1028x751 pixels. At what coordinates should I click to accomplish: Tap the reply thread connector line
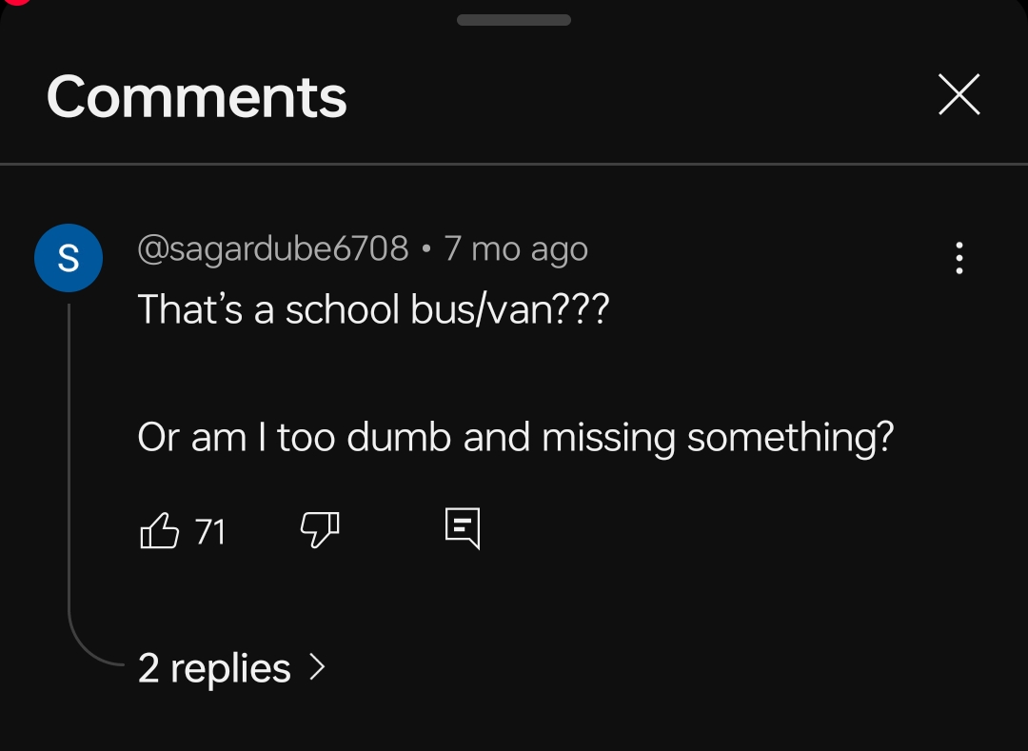tap(69, 476)
